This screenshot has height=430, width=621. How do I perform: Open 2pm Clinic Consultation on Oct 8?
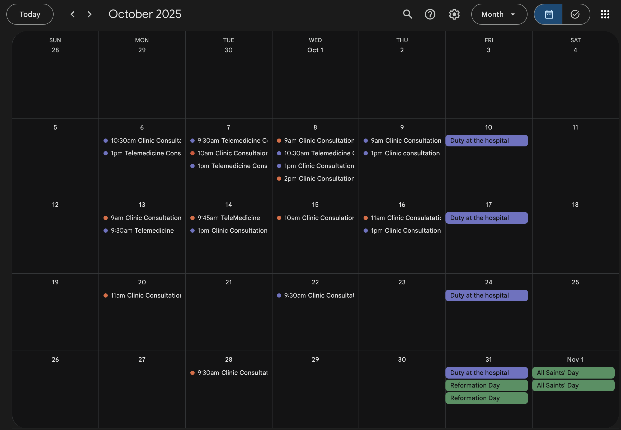point(315,179)
